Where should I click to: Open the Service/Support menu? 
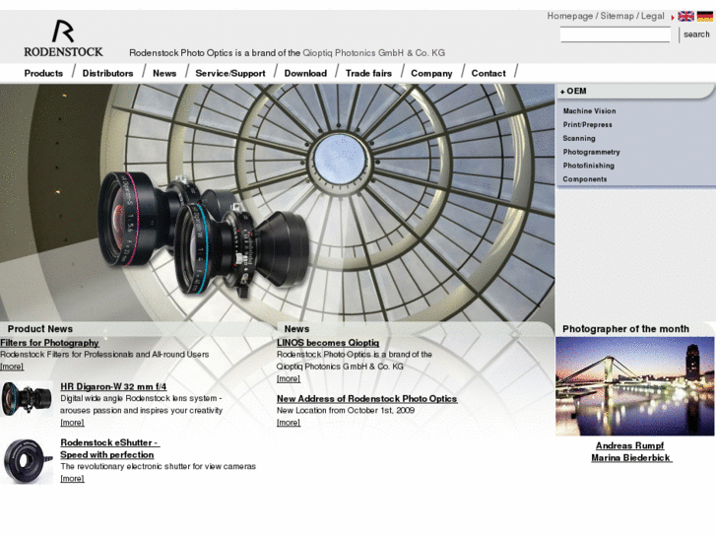click(x=230, y=73)
